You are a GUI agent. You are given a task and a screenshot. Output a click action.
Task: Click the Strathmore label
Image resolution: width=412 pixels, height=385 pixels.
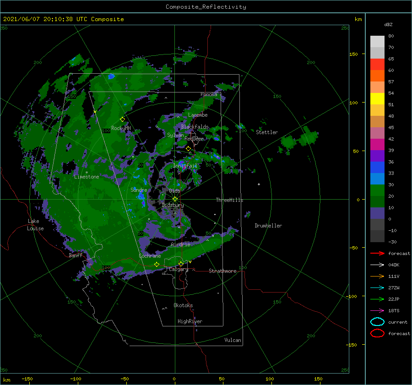222,271
